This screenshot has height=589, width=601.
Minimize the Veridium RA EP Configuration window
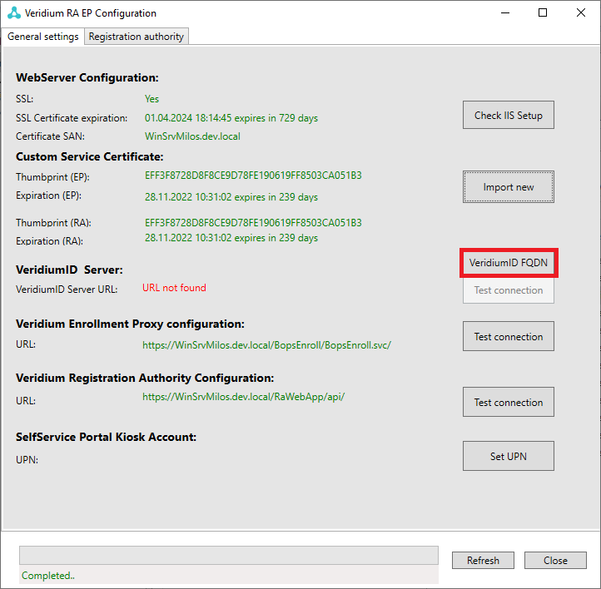tap(504, 13)
